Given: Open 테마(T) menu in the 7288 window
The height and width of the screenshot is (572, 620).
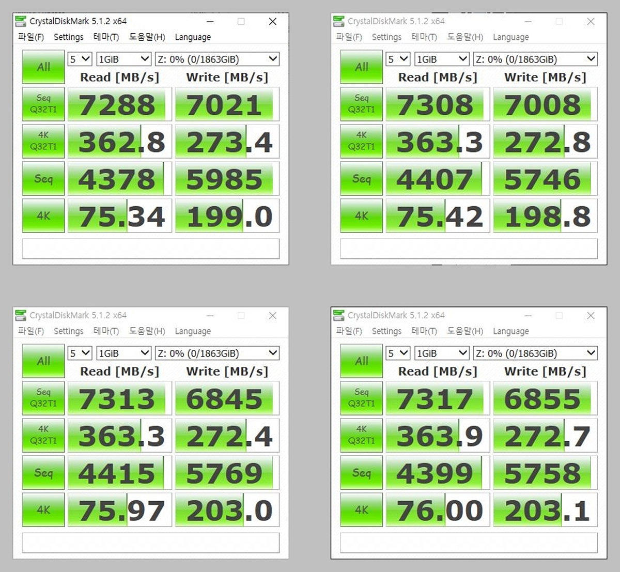Looking at the screenshot, I should click(x=106, y=37).
